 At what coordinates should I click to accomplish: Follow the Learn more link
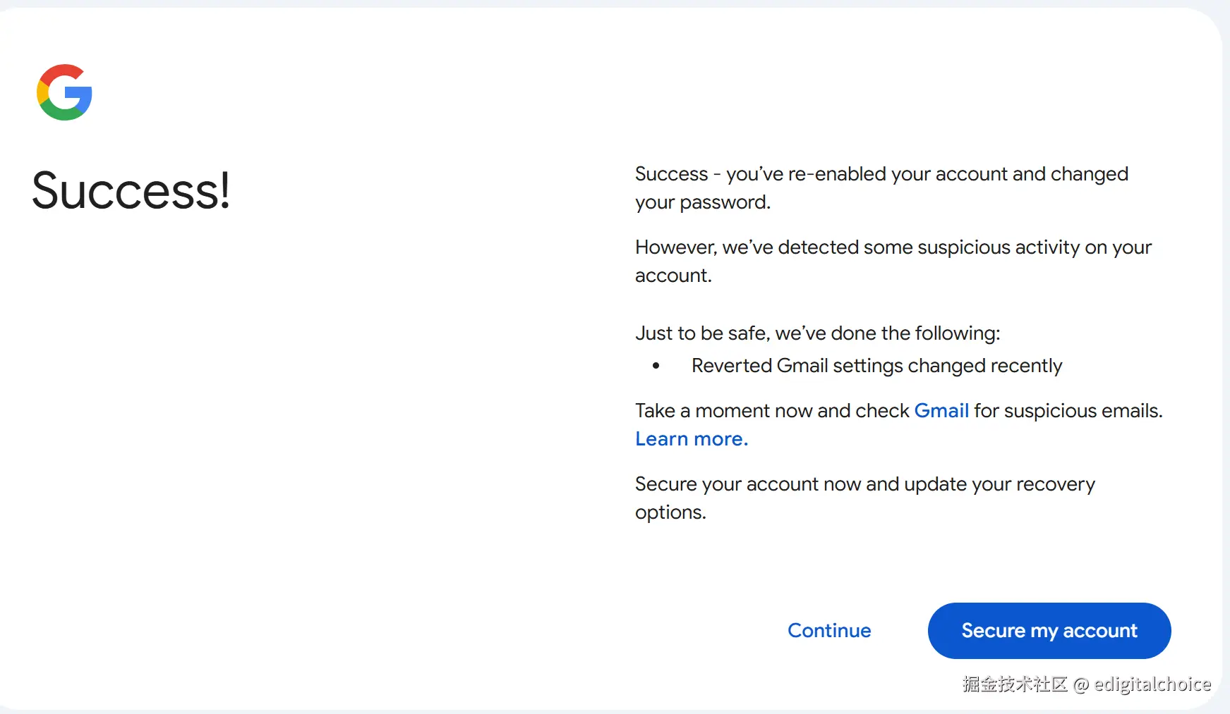pos(691,438)
